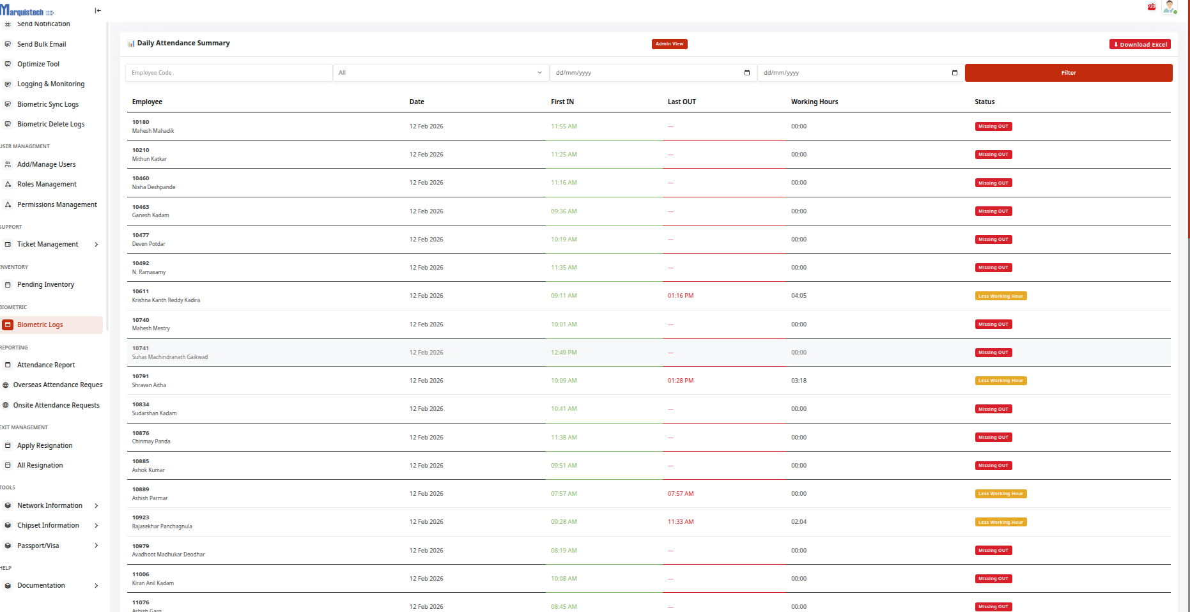The height and width of the screenshot is (612, 1190).
Task: Expand the Documentation submenu
Action: [97, 586]
